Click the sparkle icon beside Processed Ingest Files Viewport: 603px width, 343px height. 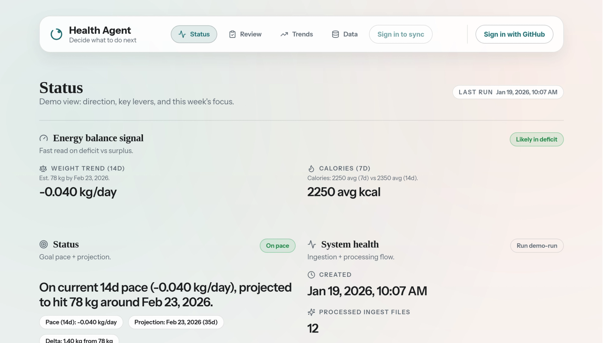(x=311, y=312)
